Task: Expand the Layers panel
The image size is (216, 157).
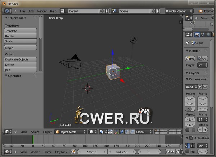Action: tap(194, 73)
